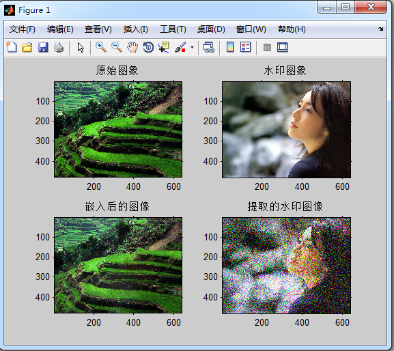Save figure using the floppy disk icon
Screen dimensions: 394x351
coord(43,47)
